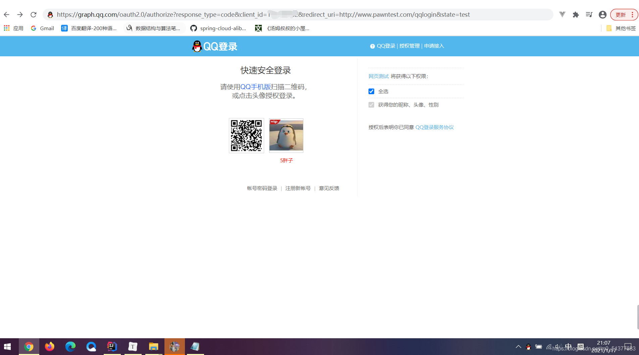The height and width of the screenshot is (355, 639).
Task: Click the QQ tray icon
Action: pos(529,347)
